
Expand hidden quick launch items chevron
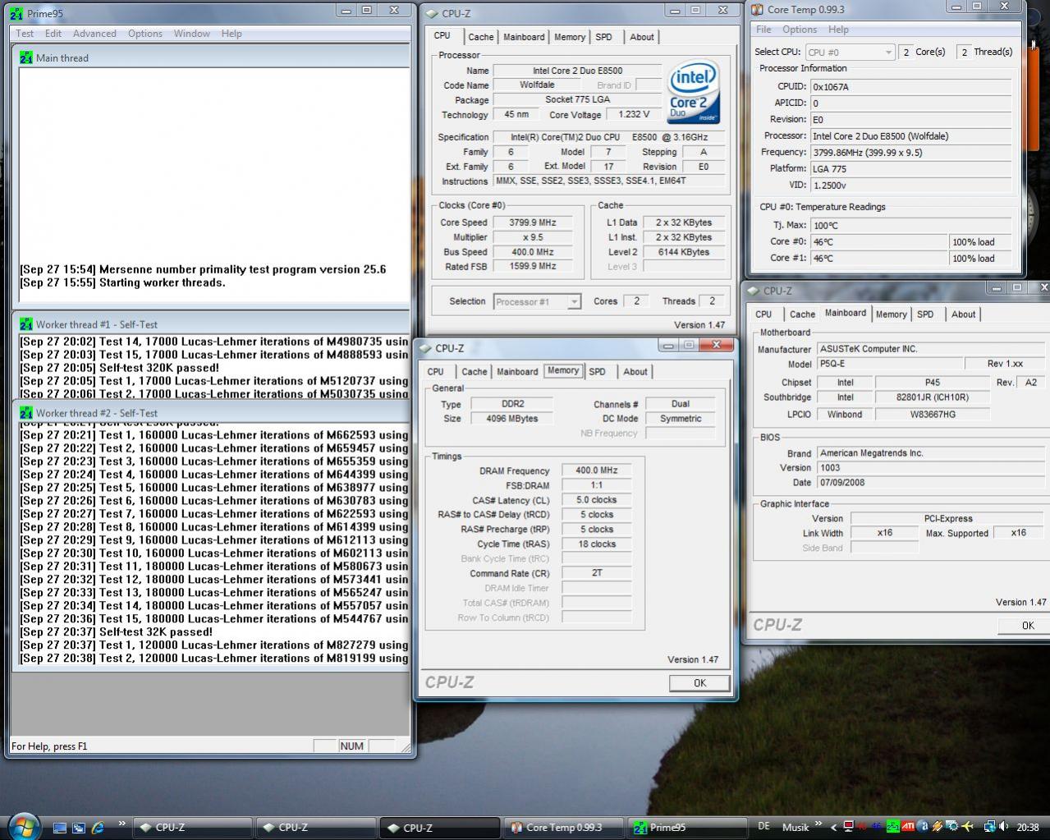tap(122, 824)
